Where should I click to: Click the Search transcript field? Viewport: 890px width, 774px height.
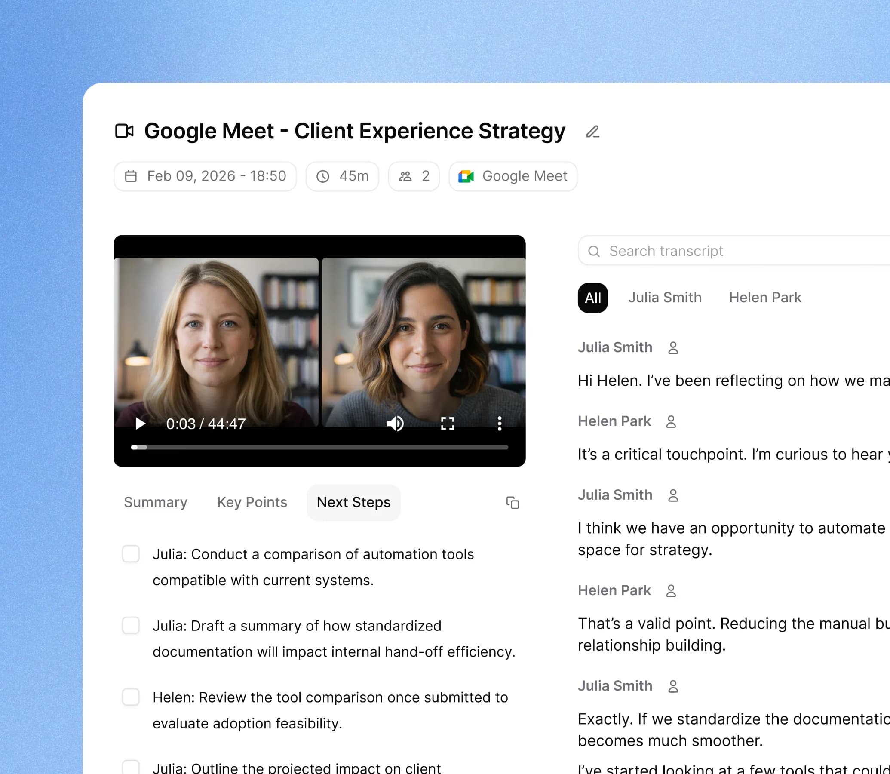(x=734, y=251)
